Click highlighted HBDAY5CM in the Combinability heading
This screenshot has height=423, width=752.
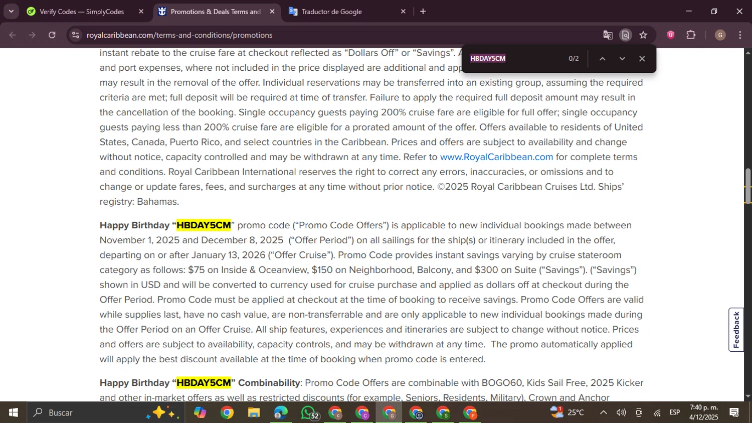pyautogui.click(x=204, y=383)
